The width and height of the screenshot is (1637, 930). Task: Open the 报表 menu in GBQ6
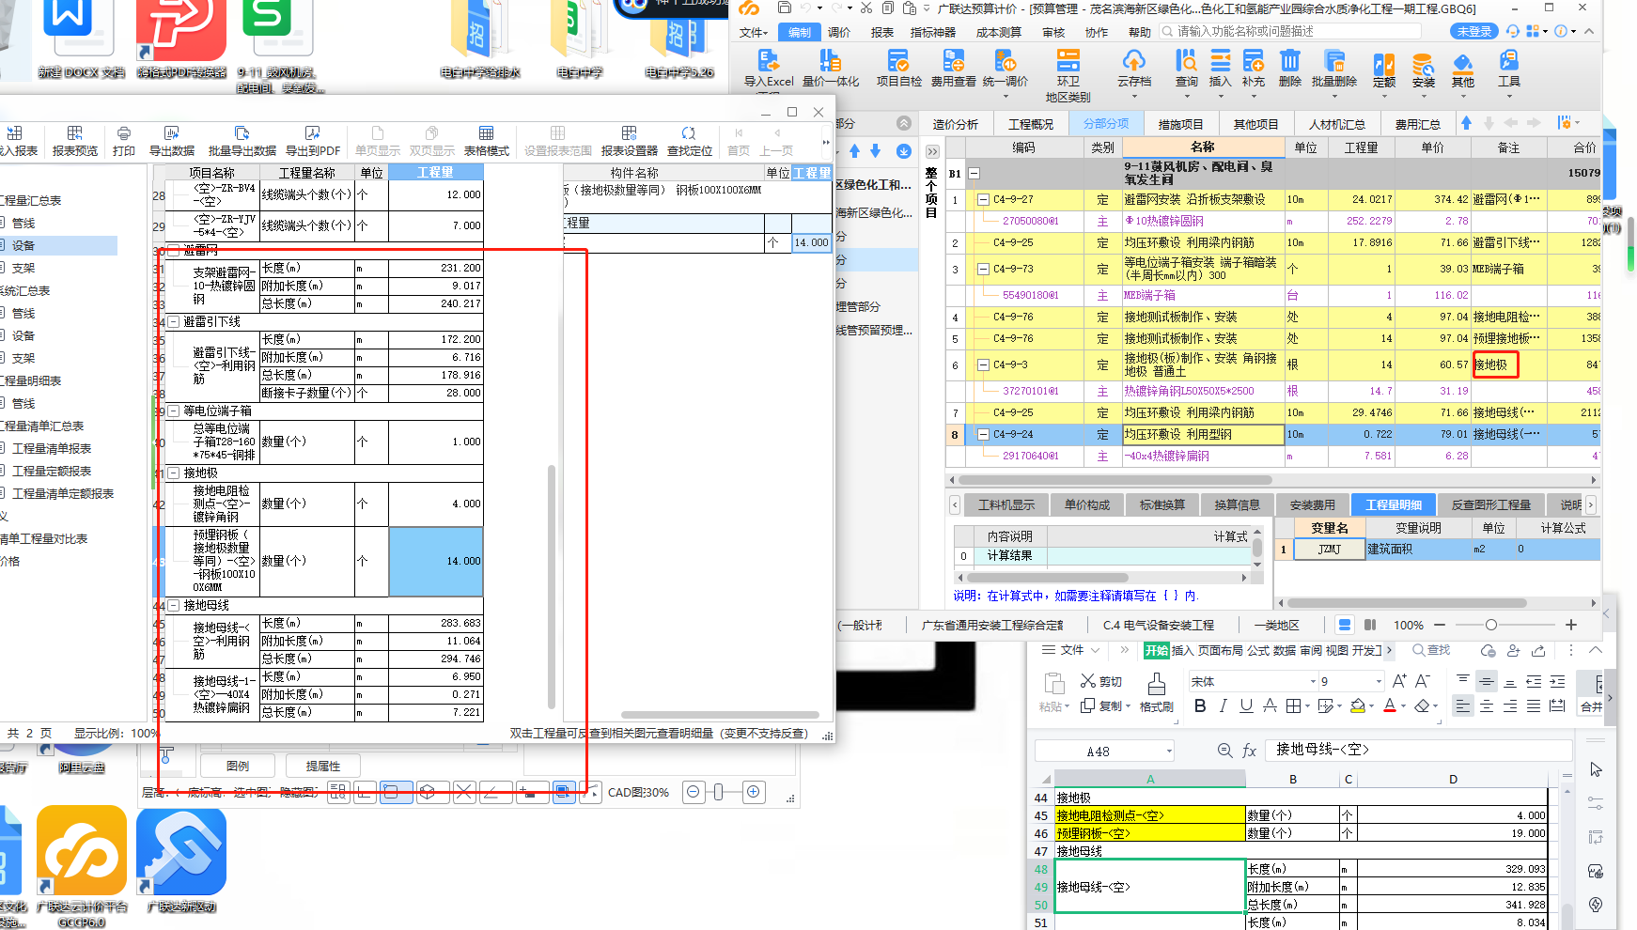pyautogui.click(x=882, y=32)
